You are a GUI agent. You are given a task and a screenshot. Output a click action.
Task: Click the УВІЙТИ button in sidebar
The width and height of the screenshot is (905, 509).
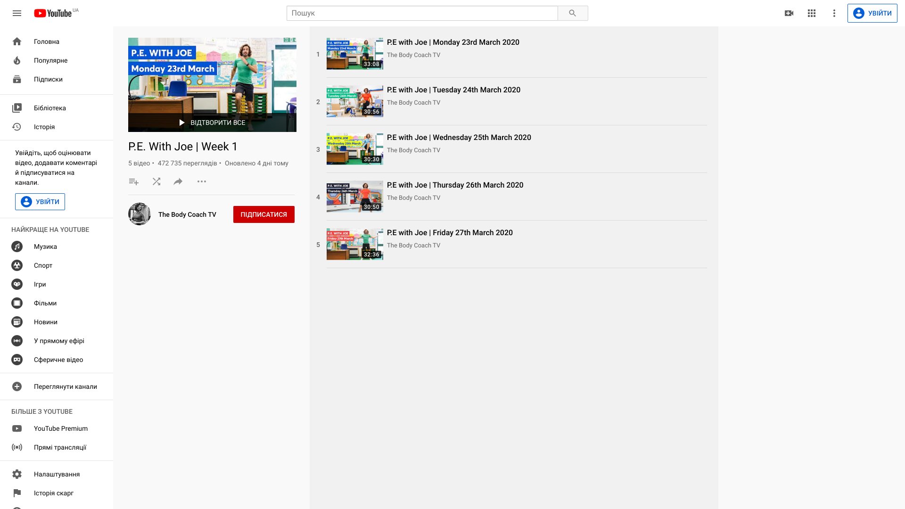[40, 202]
